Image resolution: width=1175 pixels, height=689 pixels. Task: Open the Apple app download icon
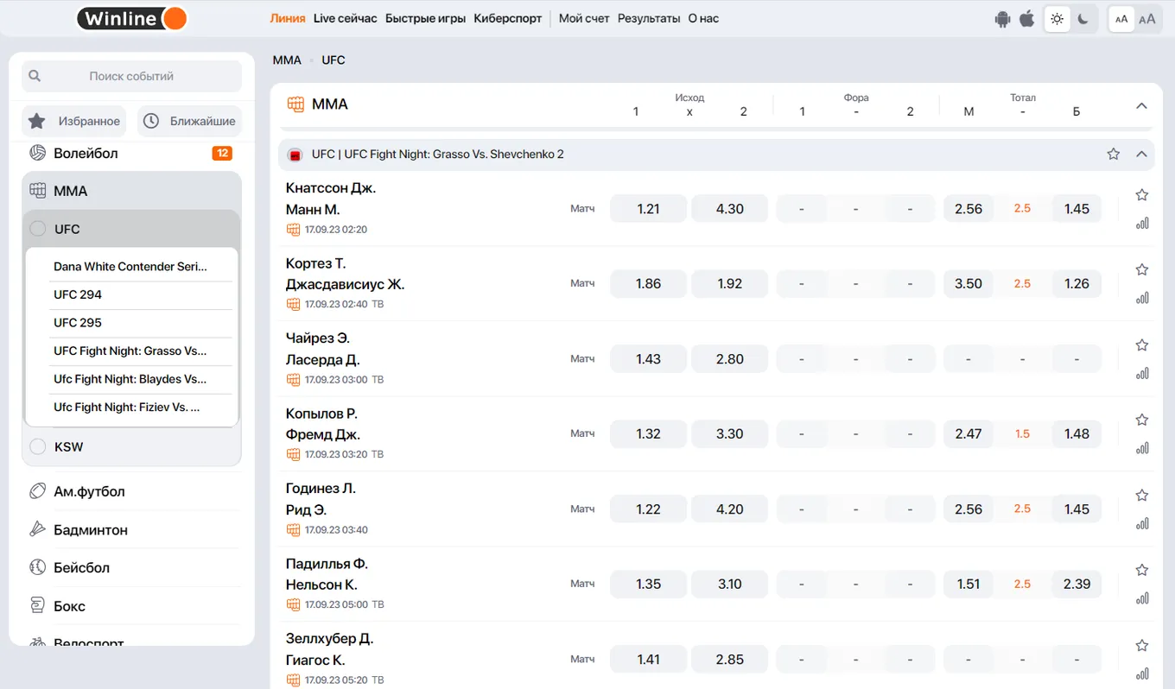click(1026, 19)
